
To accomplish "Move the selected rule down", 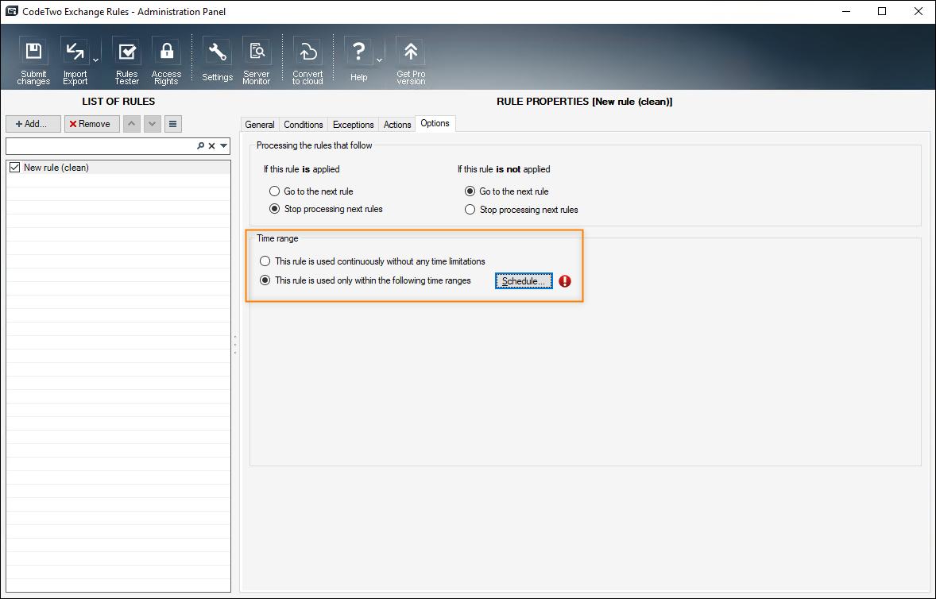I will (153, 124).
